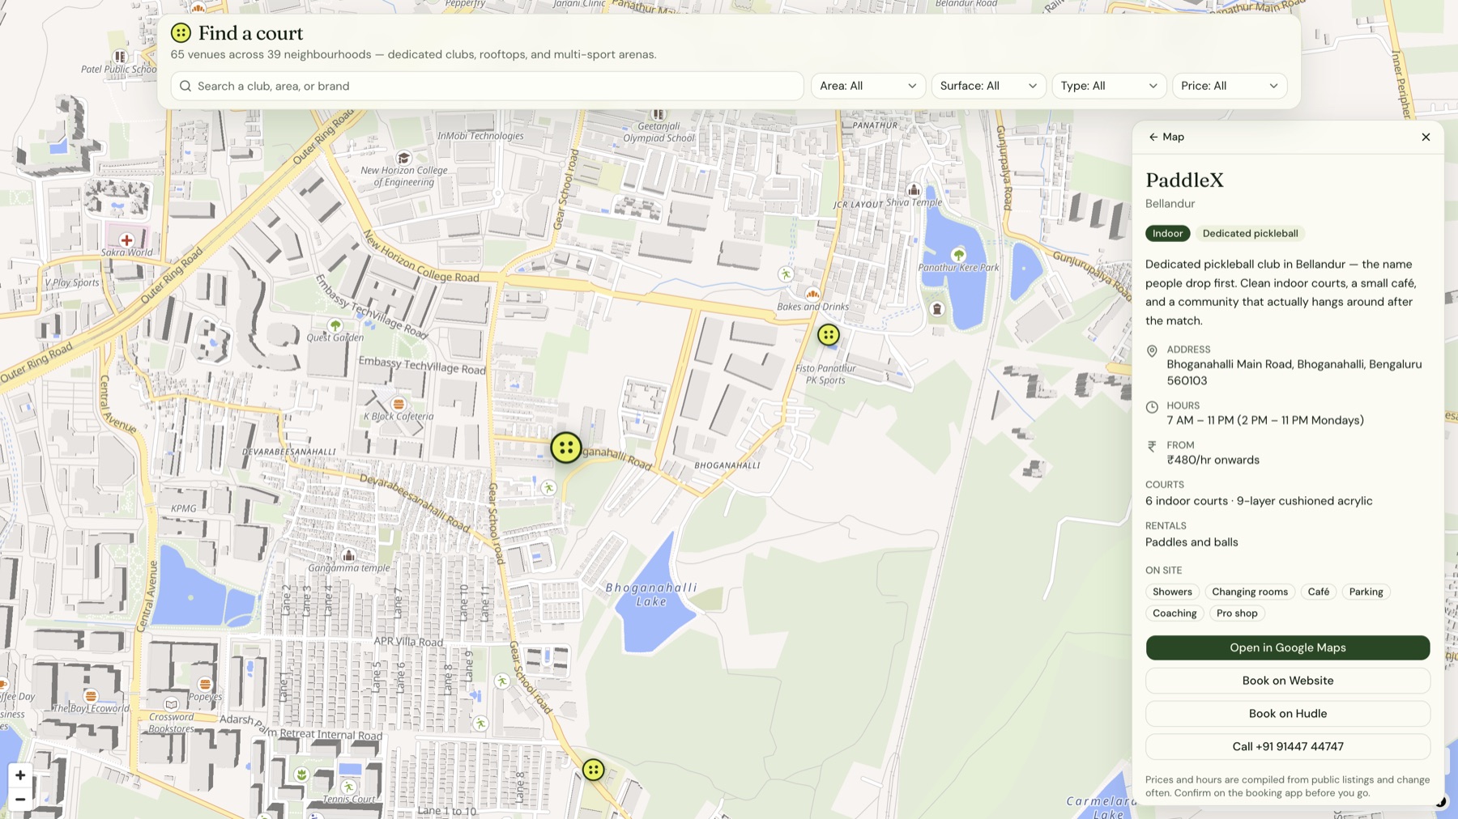
Task: Click the Patel Public School icon
Action: pyautogui.click(x=120, y=57)
